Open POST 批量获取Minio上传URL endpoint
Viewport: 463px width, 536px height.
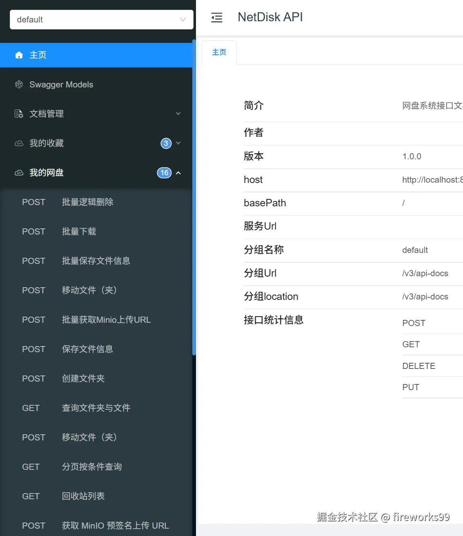[96, 320]
